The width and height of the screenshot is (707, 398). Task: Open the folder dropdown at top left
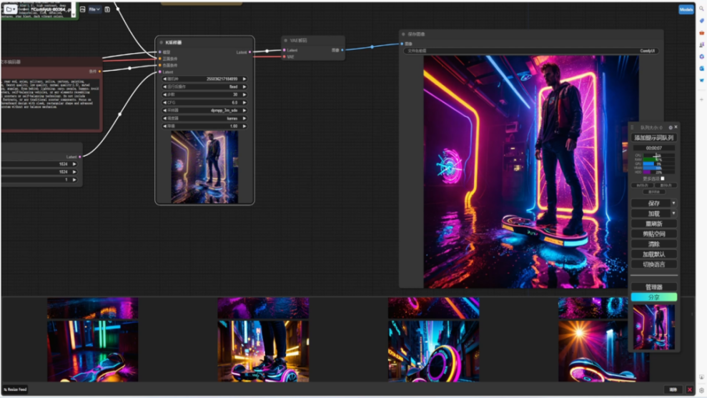[10, 9]
